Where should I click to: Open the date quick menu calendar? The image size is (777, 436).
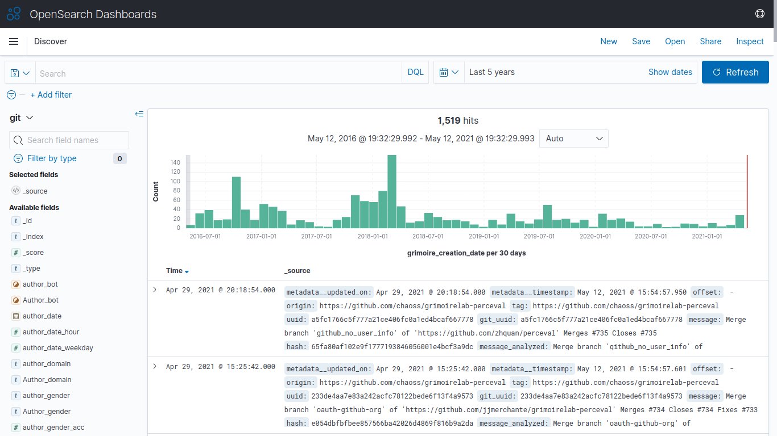pos(449,73)
